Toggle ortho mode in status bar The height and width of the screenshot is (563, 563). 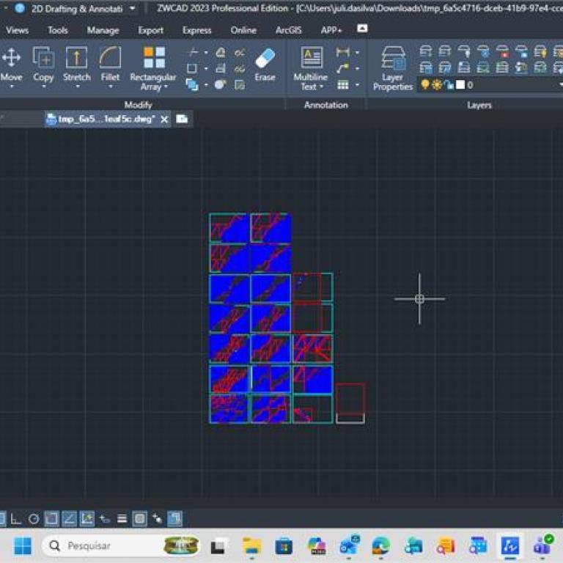15,519
